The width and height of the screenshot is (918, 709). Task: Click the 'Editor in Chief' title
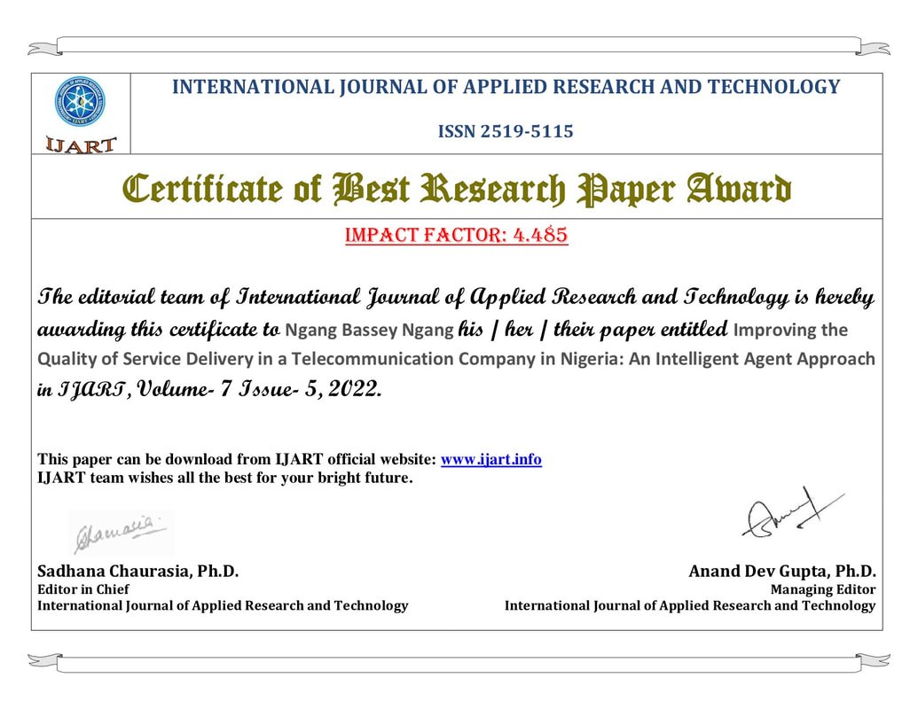click(x=83, y=589)
